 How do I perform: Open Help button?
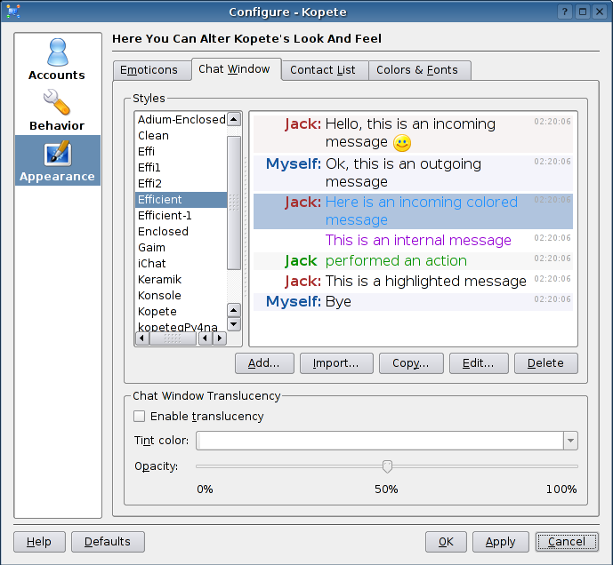[39, 542]
